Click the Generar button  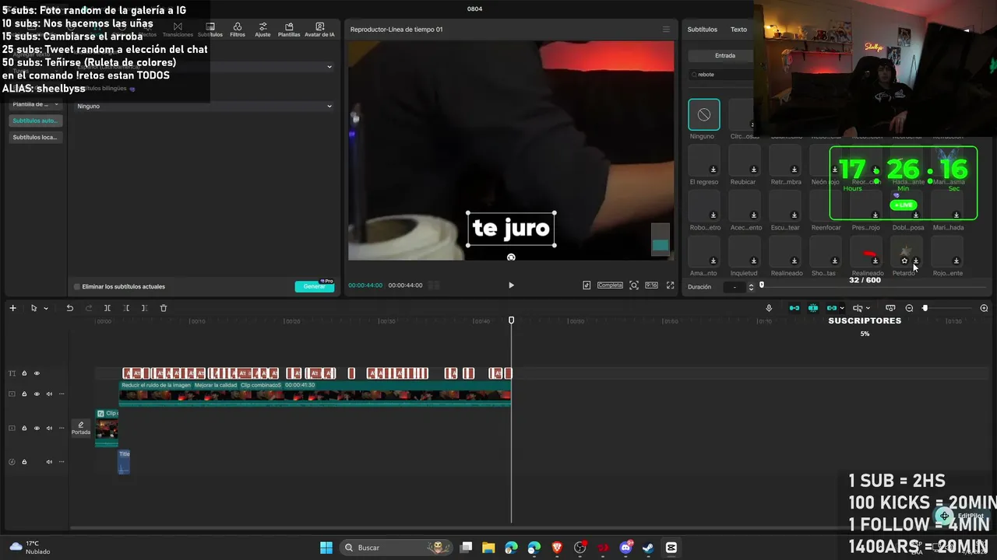(x=314, y=286)
